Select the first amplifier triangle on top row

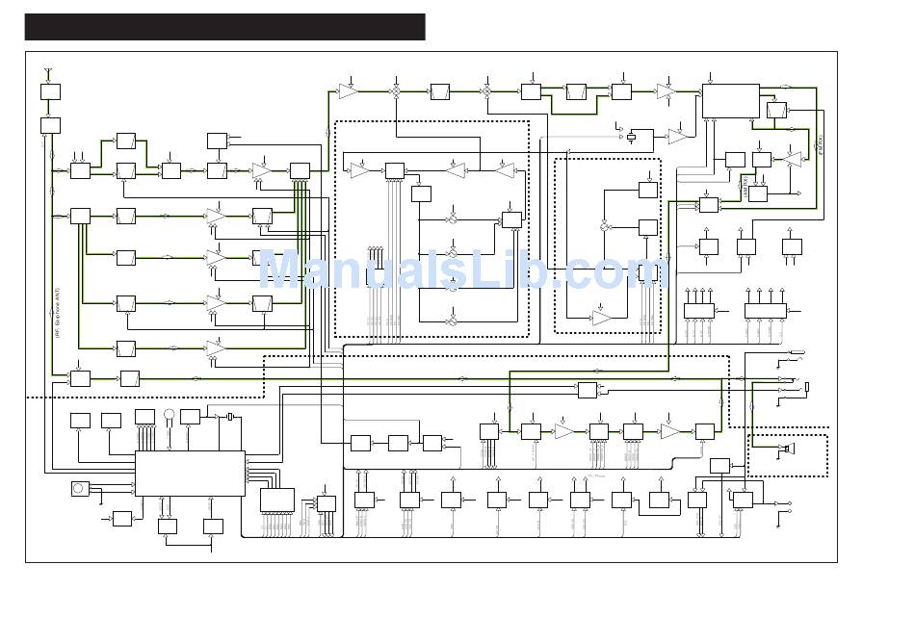(348, 91)
